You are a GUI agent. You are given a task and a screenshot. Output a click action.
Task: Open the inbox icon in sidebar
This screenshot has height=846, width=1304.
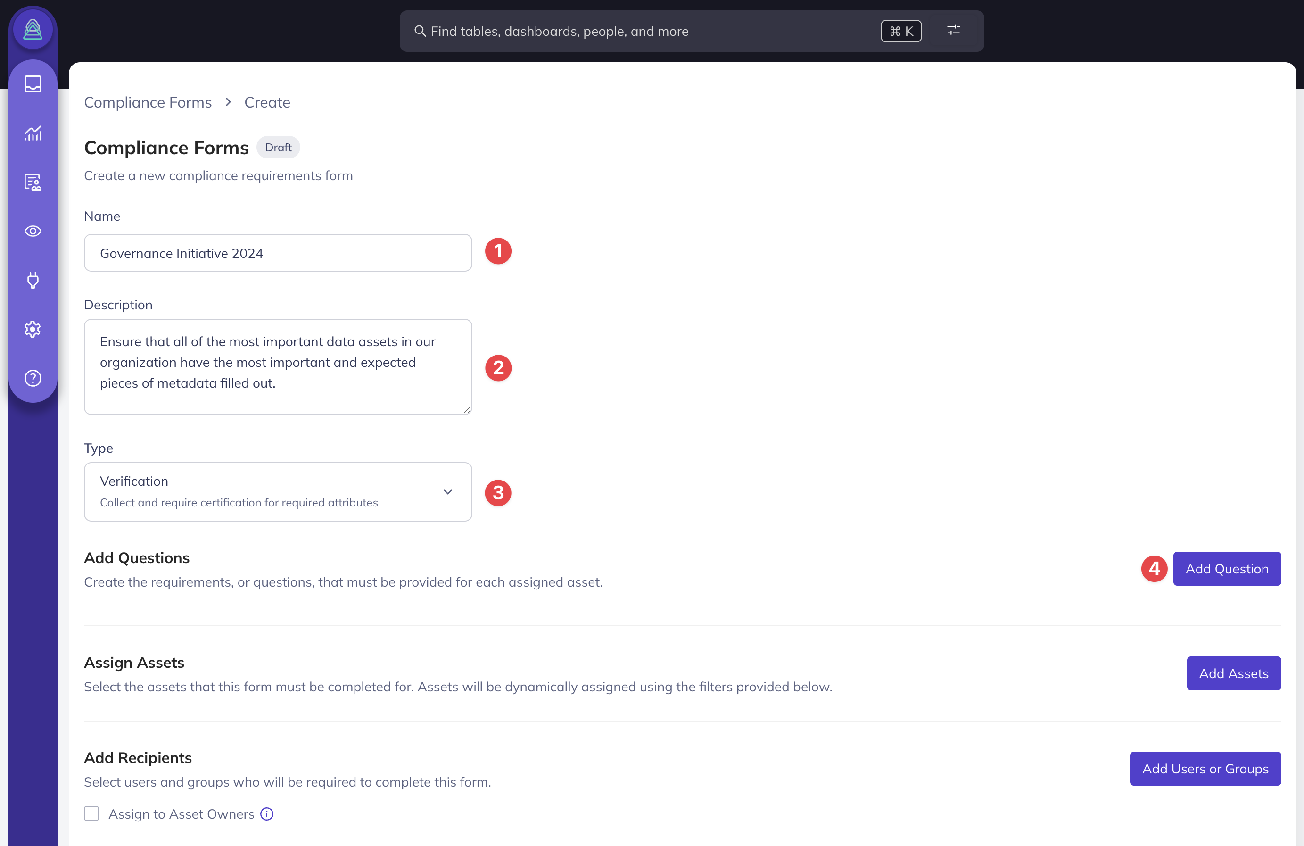pos(33,84)
